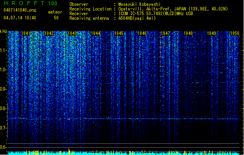Click the 0.7 frequency axis label
This screenshot has height=155, width=244.
(3, 128)
